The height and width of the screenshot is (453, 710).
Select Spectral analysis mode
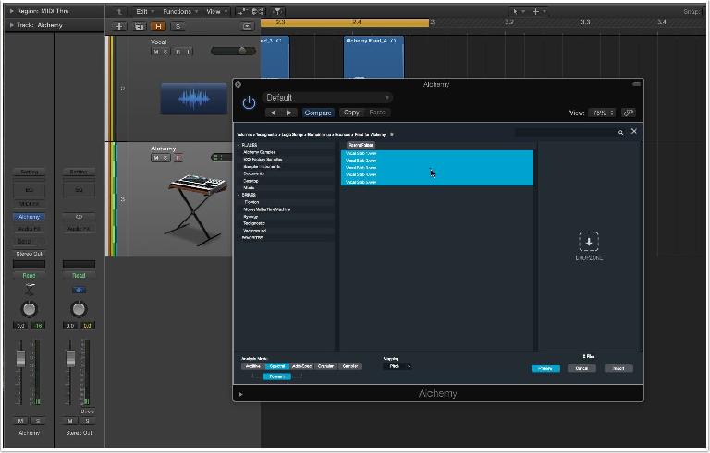pos(277,366)
